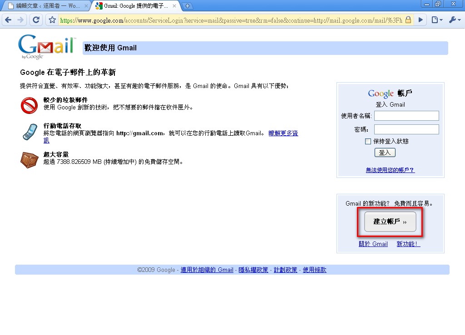Viewport: 465px width, 335px height.
Task: Open the 新功能! link
Action: tap(408, 244)
